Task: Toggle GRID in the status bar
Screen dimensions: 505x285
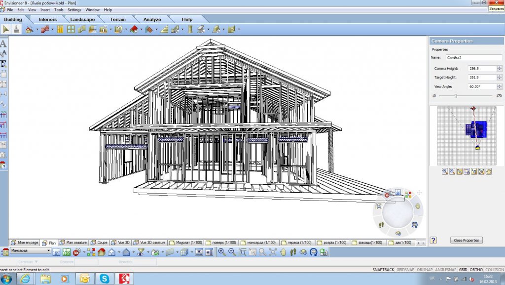Action: (463, 270)
